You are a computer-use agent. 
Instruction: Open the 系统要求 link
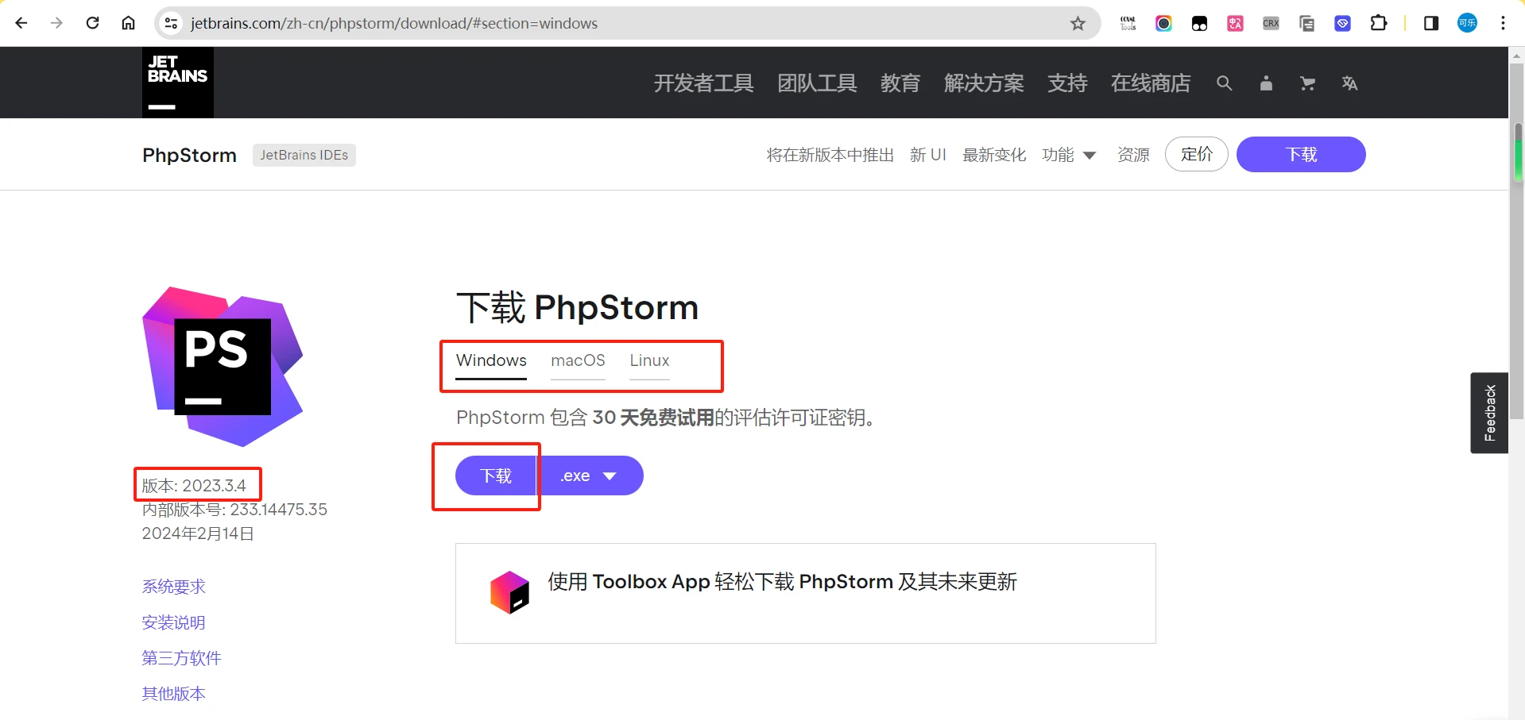tap(173, 587)
